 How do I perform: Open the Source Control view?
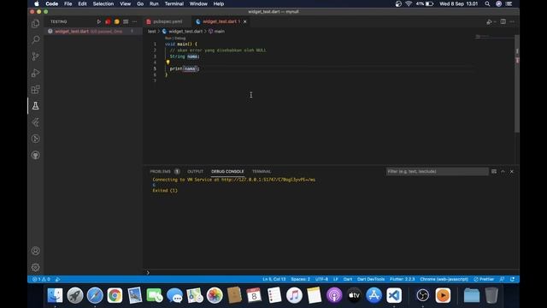coord(35,56)
